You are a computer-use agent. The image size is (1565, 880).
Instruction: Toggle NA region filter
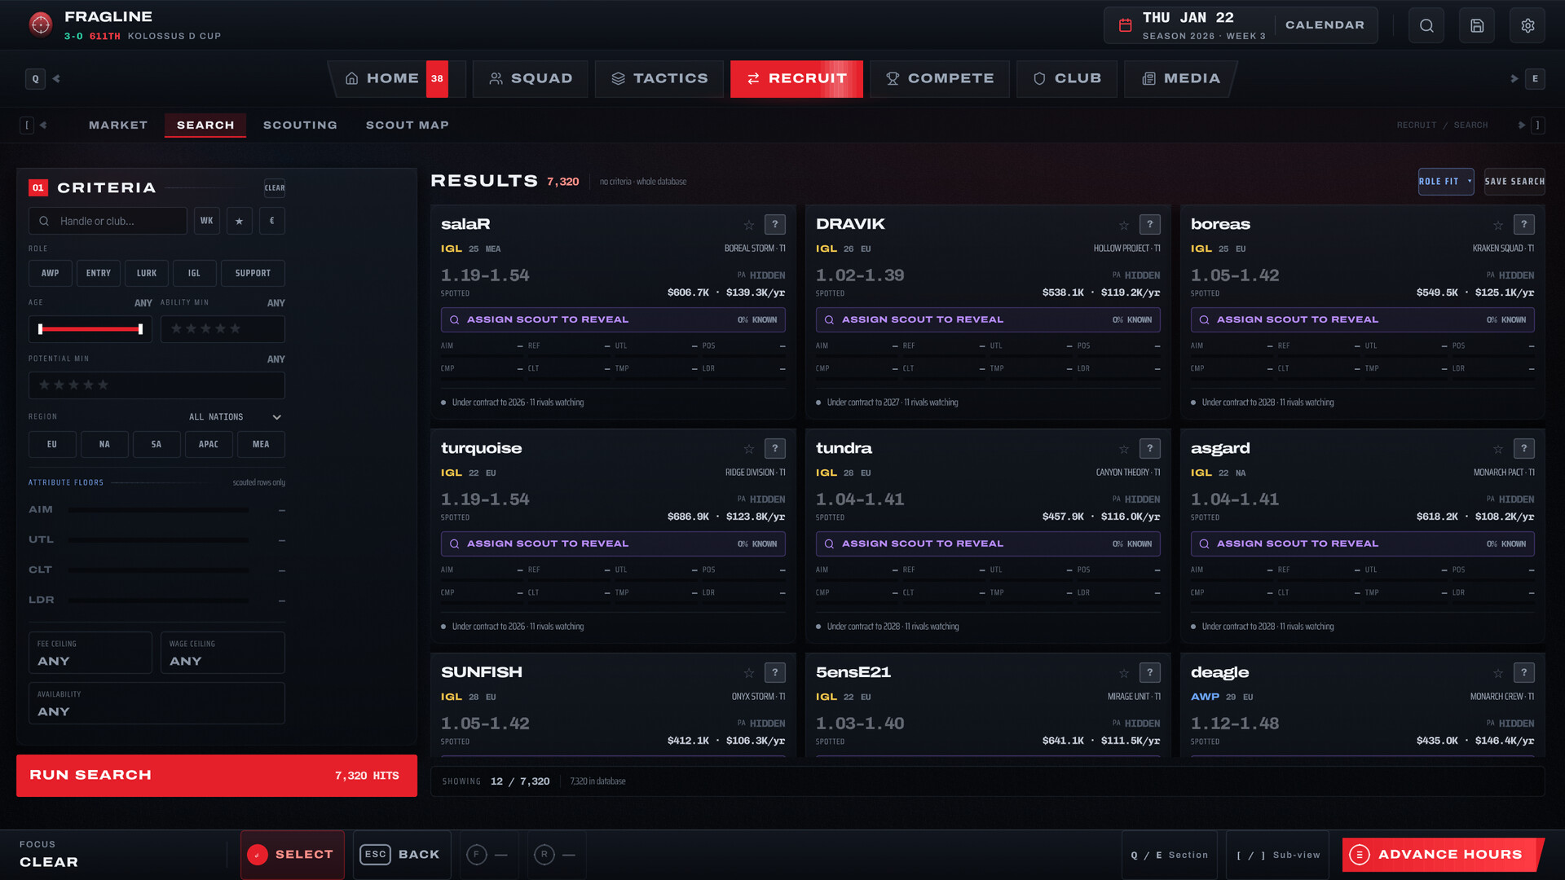[x=104, y=444]
